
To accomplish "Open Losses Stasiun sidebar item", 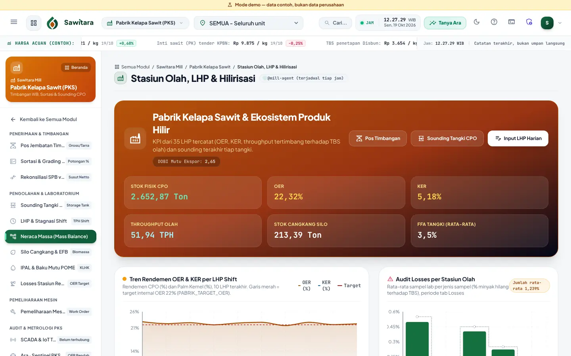I will (51, 284).
